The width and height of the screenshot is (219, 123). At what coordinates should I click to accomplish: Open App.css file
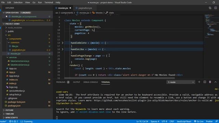[x=13, y=68]
